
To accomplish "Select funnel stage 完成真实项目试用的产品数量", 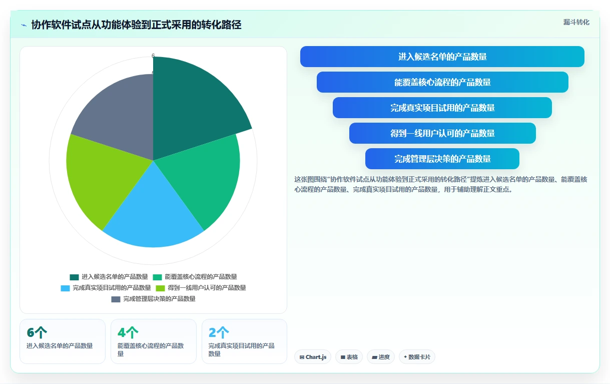I will click(x=442, y=108).
